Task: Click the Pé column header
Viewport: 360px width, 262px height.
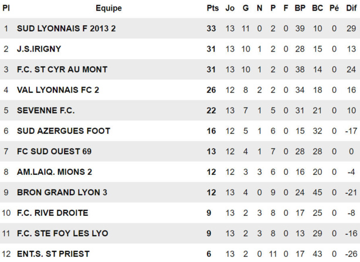Action: (334, 8)
